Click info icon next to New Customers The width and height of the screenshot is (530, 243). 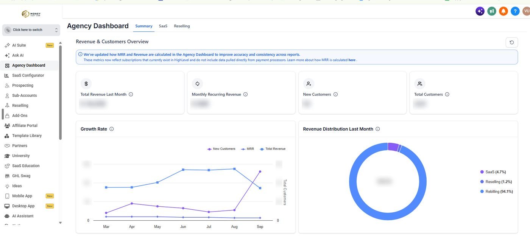[335, 94]
